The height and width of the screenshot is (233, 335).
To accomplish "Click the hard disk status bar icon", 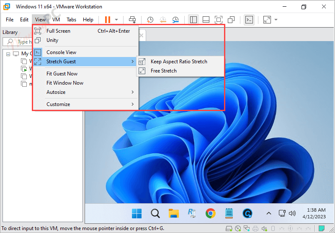I will [229, 228].
